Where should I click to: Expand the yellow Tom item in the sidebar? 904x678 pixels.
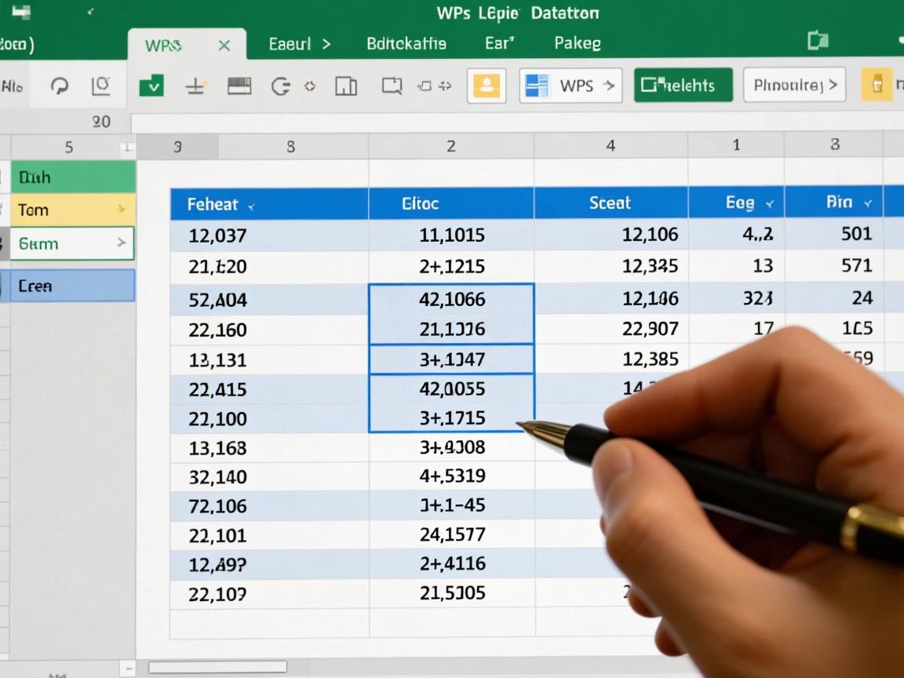121,210
